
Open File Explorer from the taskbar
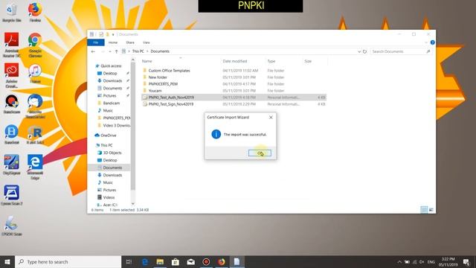pyautogui.click(x=160, y=262)
